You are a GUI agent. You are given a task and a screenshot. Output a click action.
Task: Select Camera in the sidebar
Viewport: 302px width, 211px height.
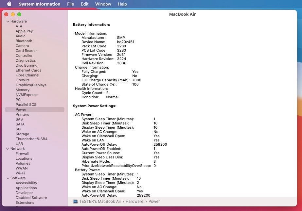(22, 46)
